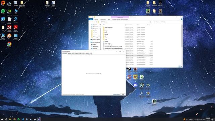This screenshot has height=121, width=215.
Task: Open OneDrive in Explorer navigation pane
Action: point(96,40)
